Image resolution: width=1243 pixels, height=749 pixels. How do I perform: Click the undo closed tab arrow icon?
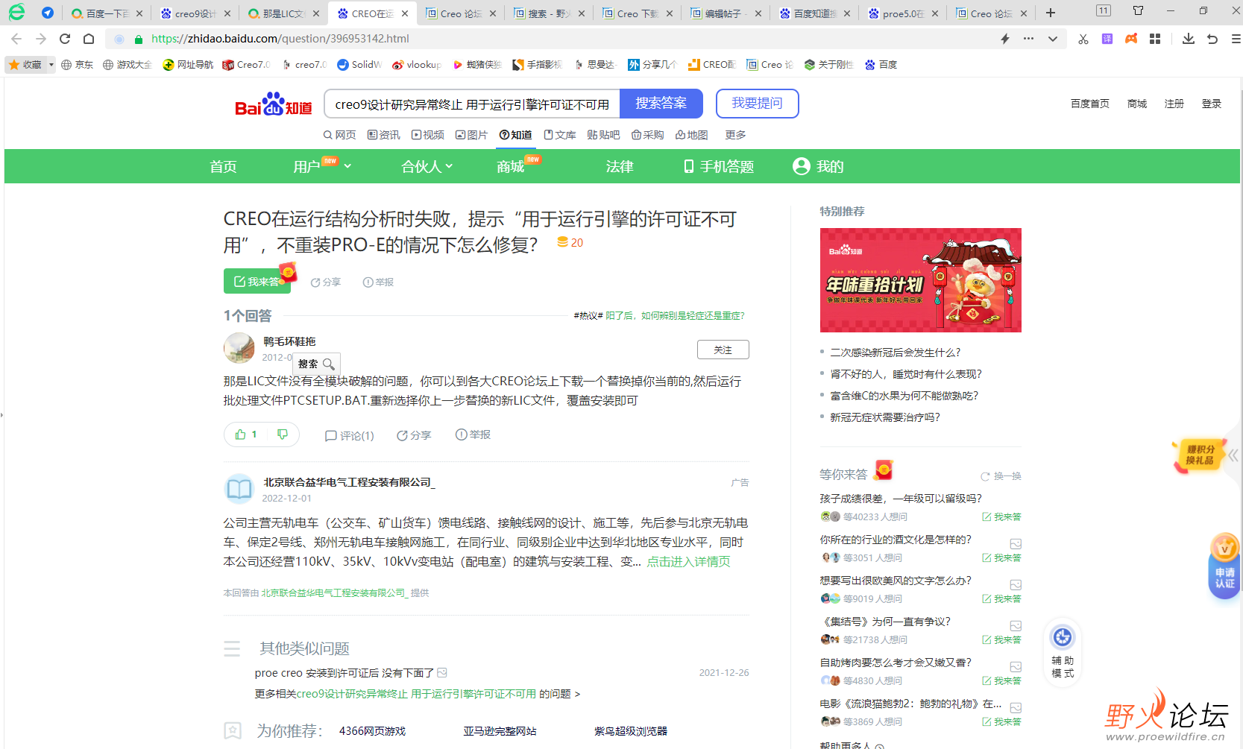(x=1212, y=39)
